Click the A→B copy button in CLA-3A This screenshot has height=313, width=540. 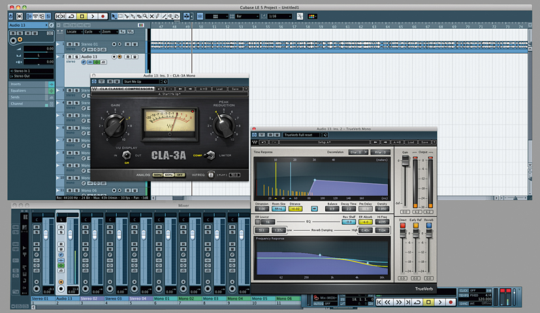pos(203,89)
